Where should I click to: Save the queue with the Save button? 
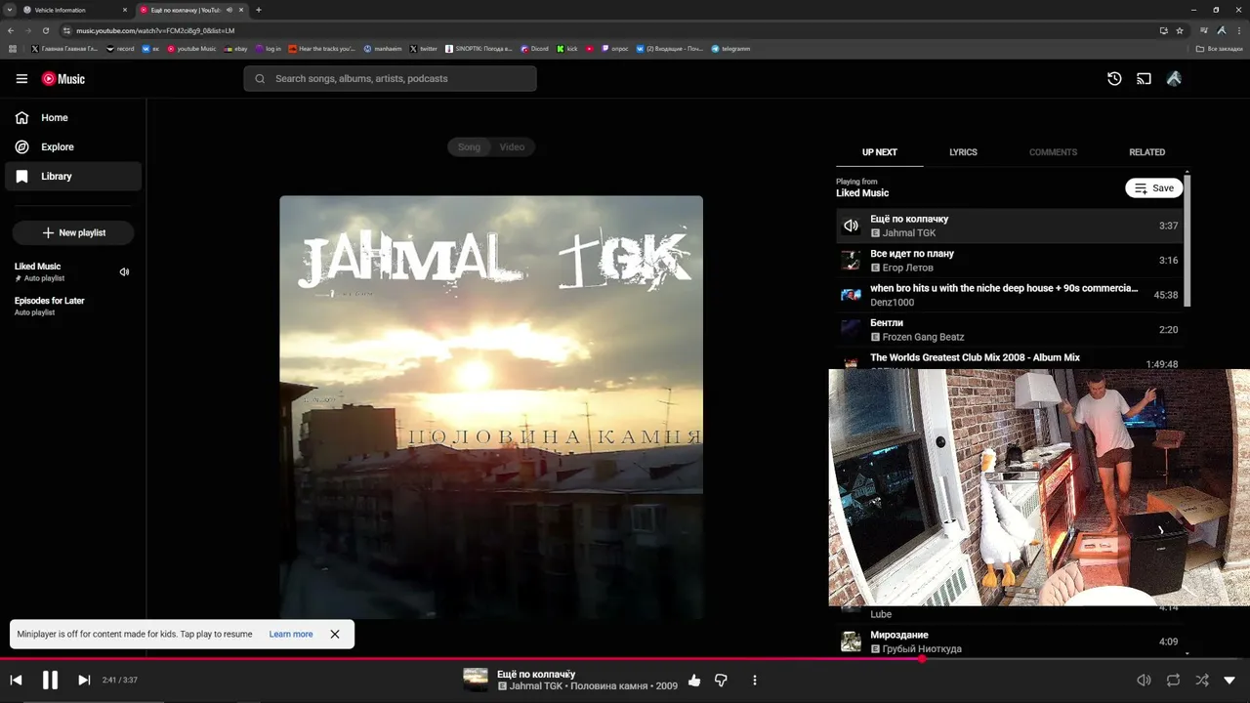click(x=1154, y=188)
